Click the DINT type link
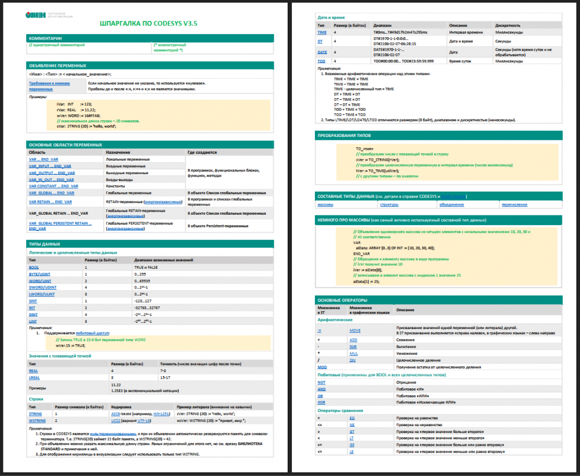This screenshot has height=476, width=580. tap(33, 314)
